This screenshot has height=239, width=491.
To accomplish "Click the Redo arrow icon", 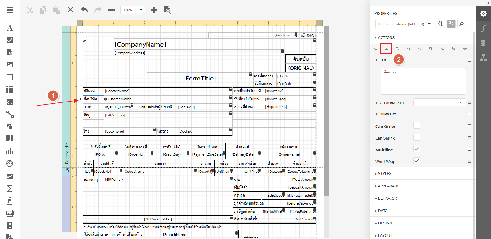I will point(98,10).
